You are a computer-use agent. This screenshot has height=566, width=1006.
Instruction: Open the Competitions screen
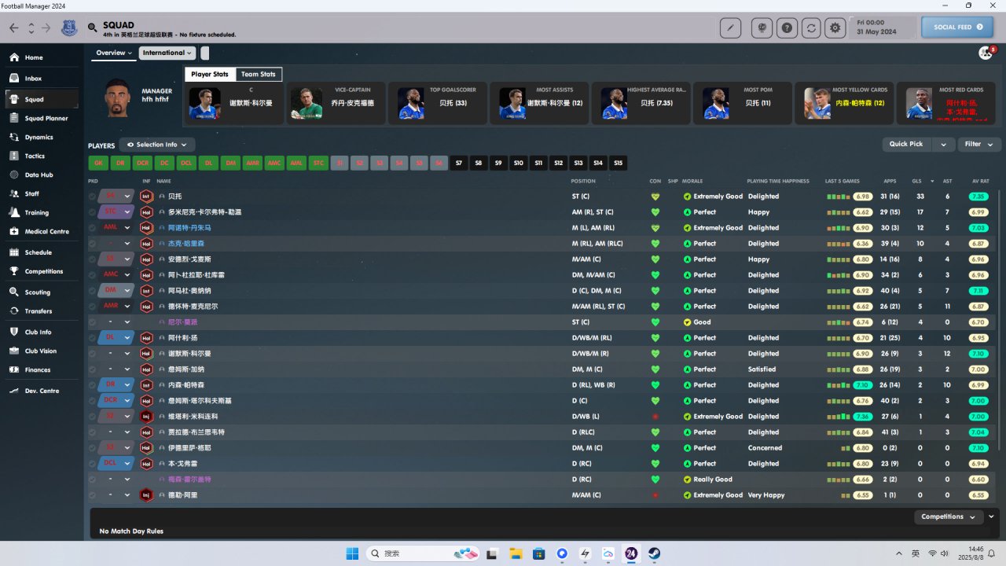[43, 271]
